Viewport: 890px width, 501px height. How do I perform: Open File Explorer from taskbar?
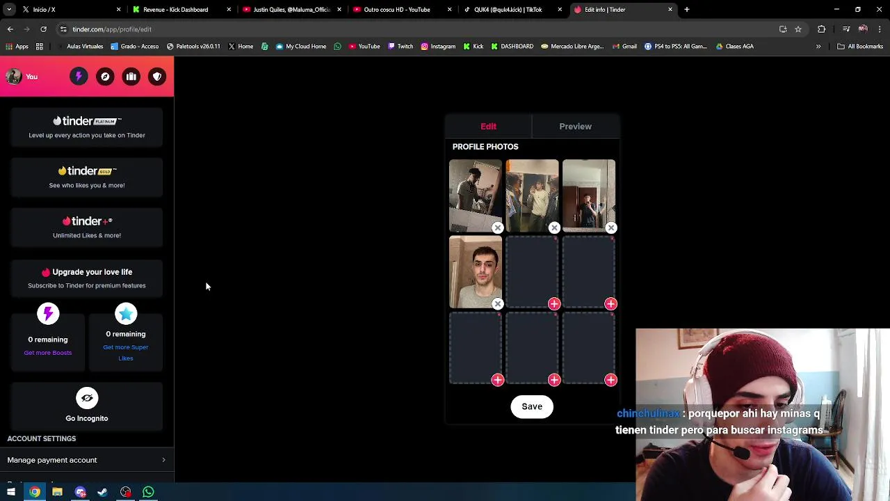(57, 492)
